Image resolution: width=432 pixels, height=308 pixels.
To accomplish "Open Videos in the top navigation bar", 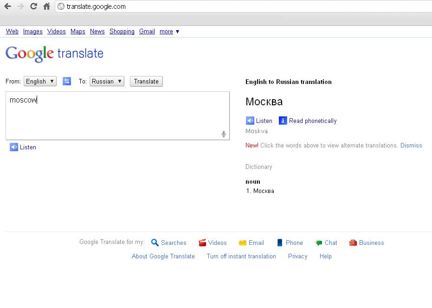I will [x=57, y=32].
